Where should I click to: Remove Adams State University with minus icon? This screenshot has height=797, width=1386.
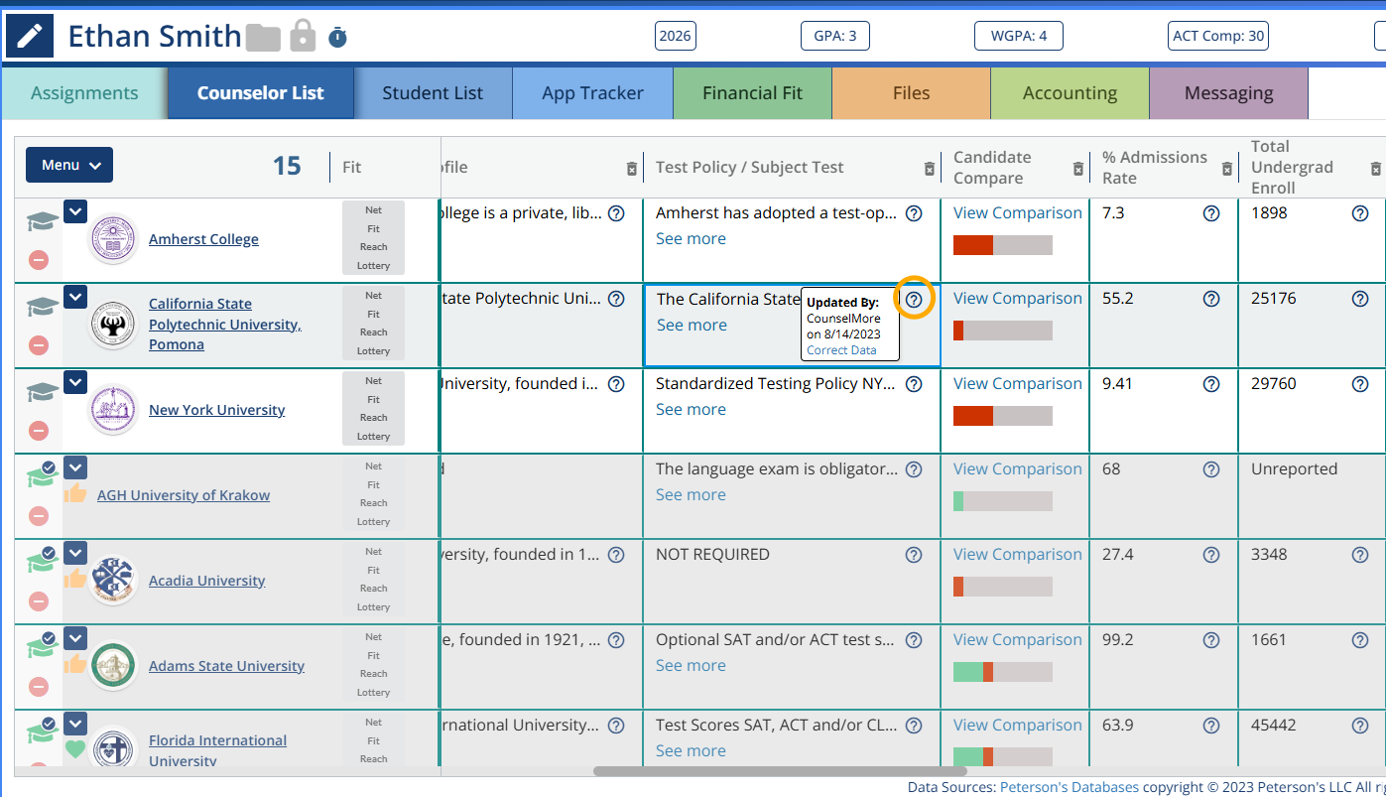(x=39, y=687)
